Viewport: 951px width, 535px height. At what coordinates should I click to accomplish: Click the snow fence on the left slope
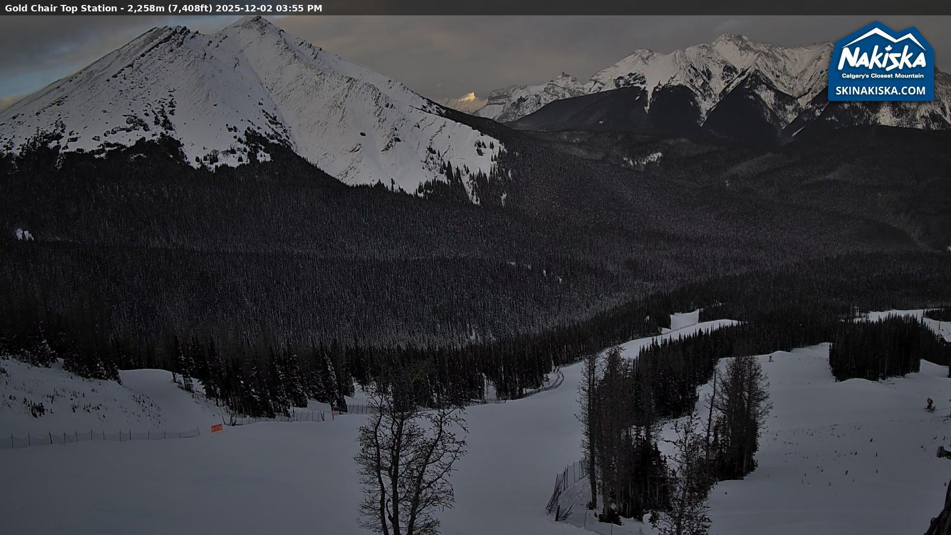click(x=99, y=436)
